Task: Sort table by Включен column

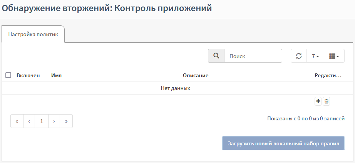Action: pos(28,76)
